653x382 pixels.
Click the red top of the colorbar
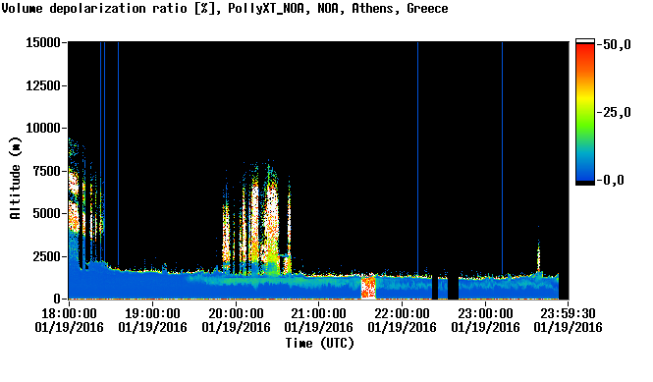click(x=585, y=54)
